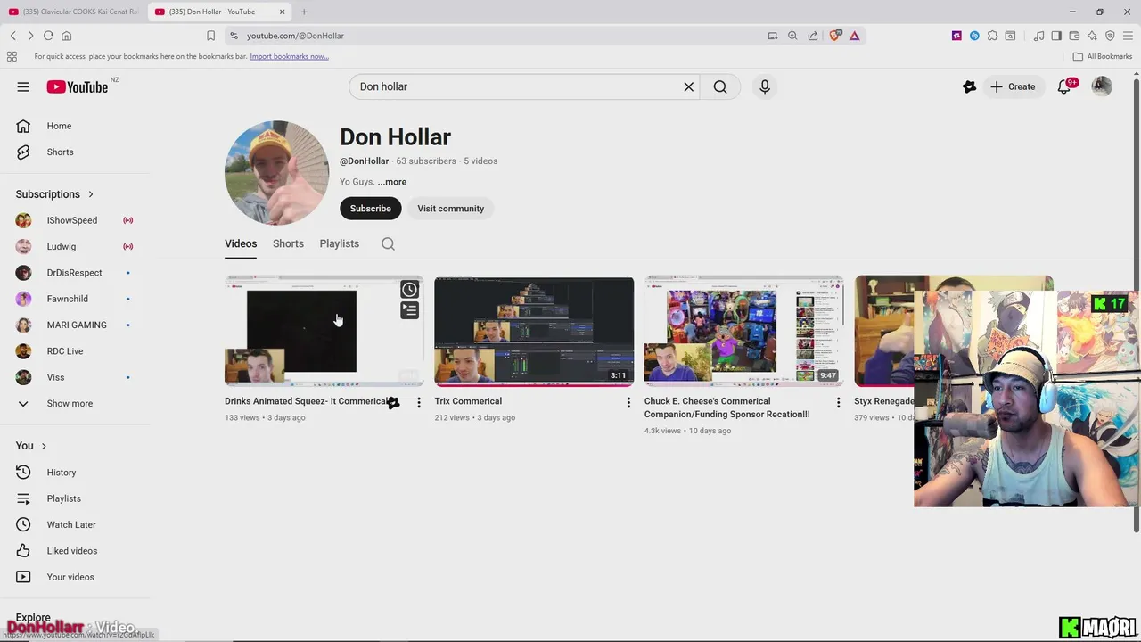Click the Don Hollar channel avatar
Image resolution: width=1141 pixels, height=642 pixels.
tap(276, 173)
